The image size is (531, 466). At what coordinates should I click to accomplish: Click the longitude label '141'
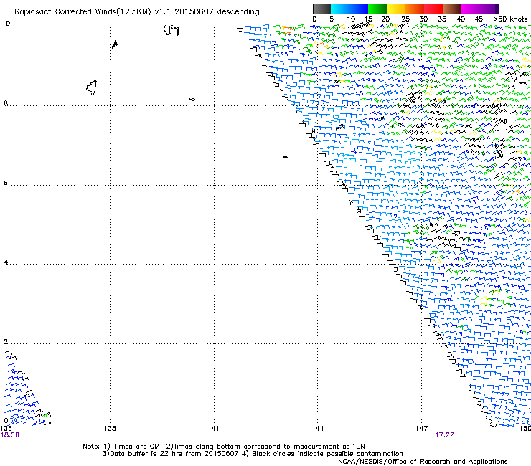pyautogui.click(x=213, y=429)
